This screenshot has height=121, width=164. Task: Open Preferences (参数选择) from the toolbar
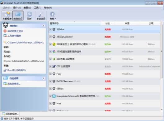41,16
